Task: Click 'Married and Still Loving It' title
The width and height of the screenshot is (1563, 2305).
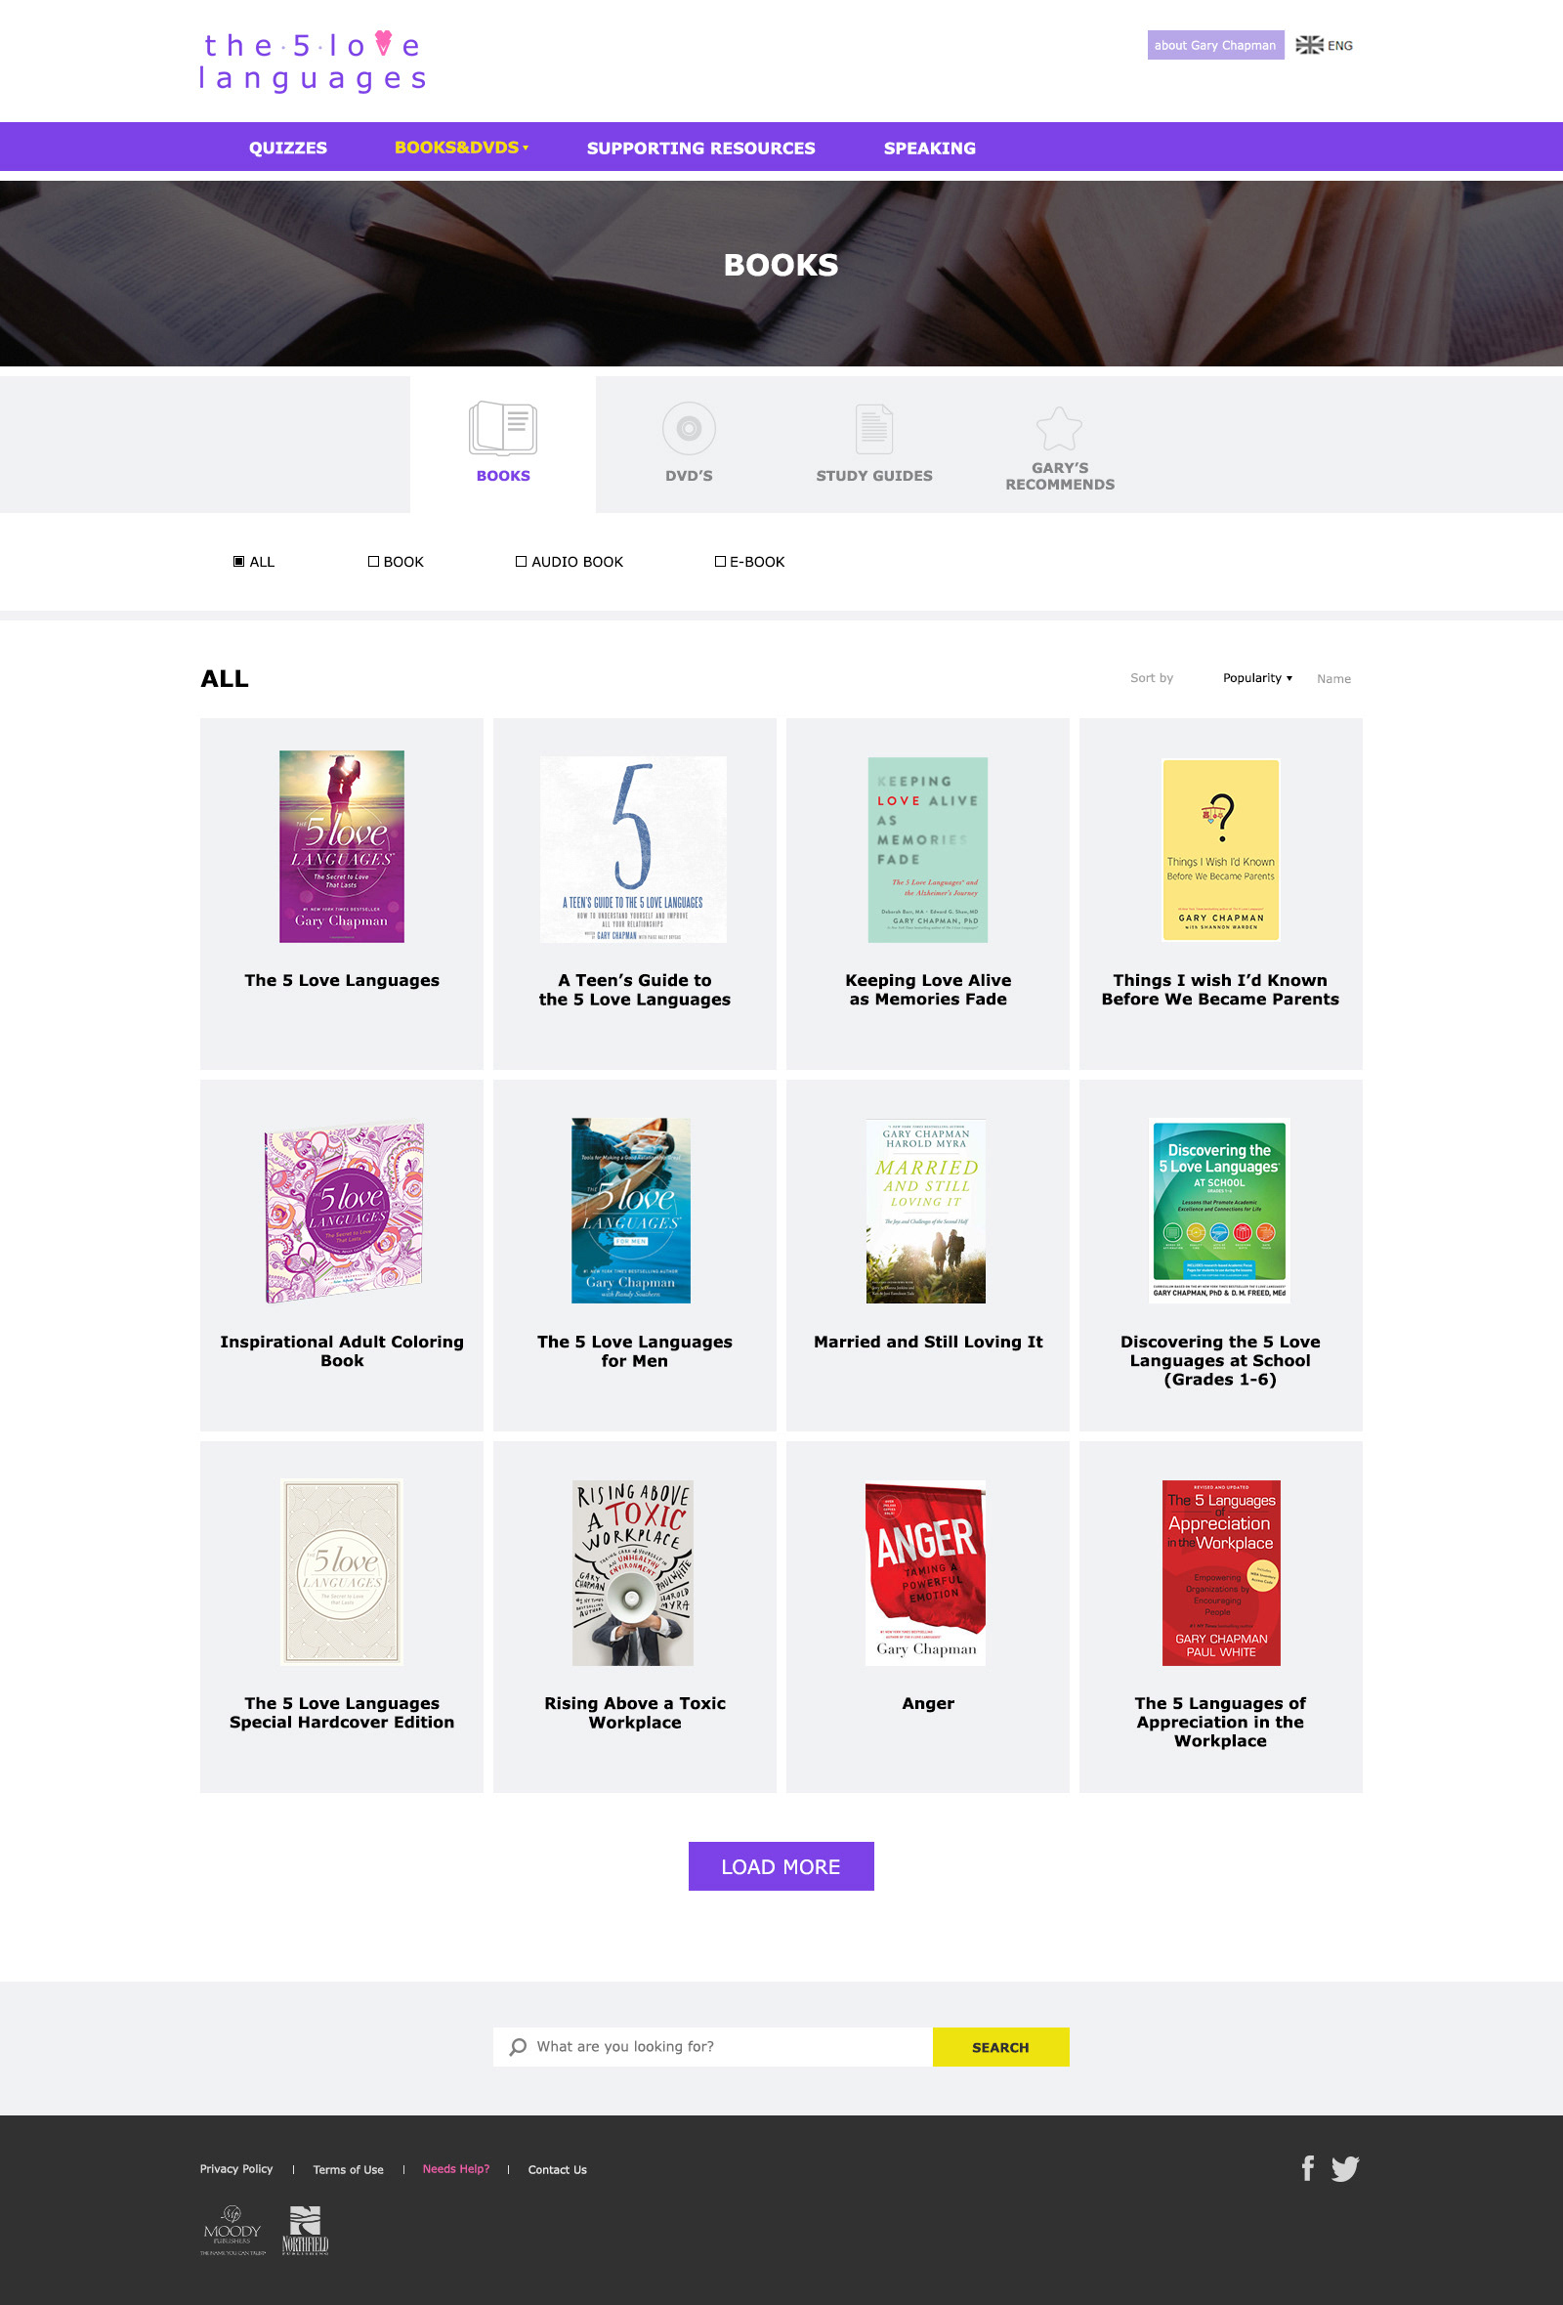Action: tap(927, 1342)
